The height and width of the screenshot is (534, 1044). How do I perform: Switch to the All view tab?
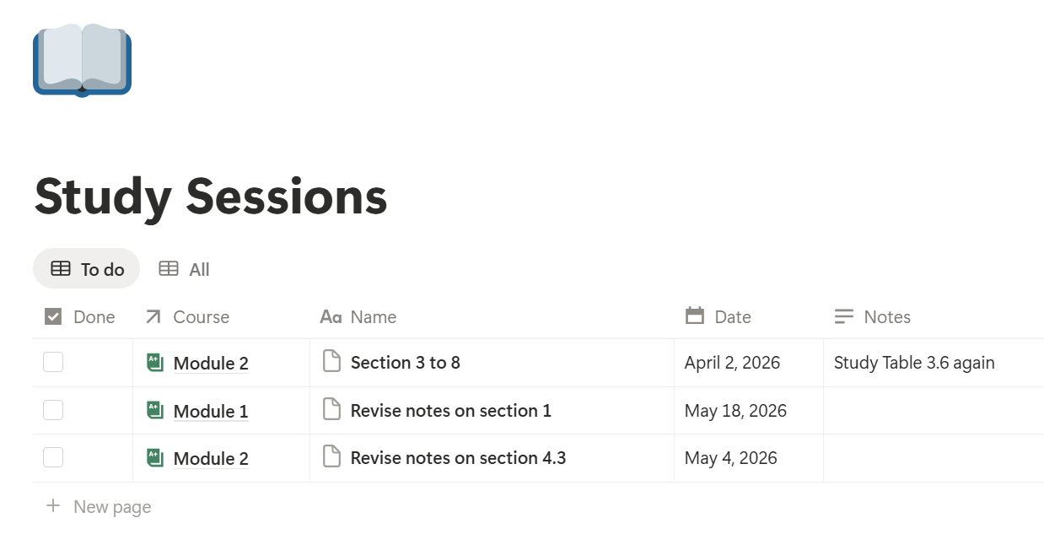point(185,269)
